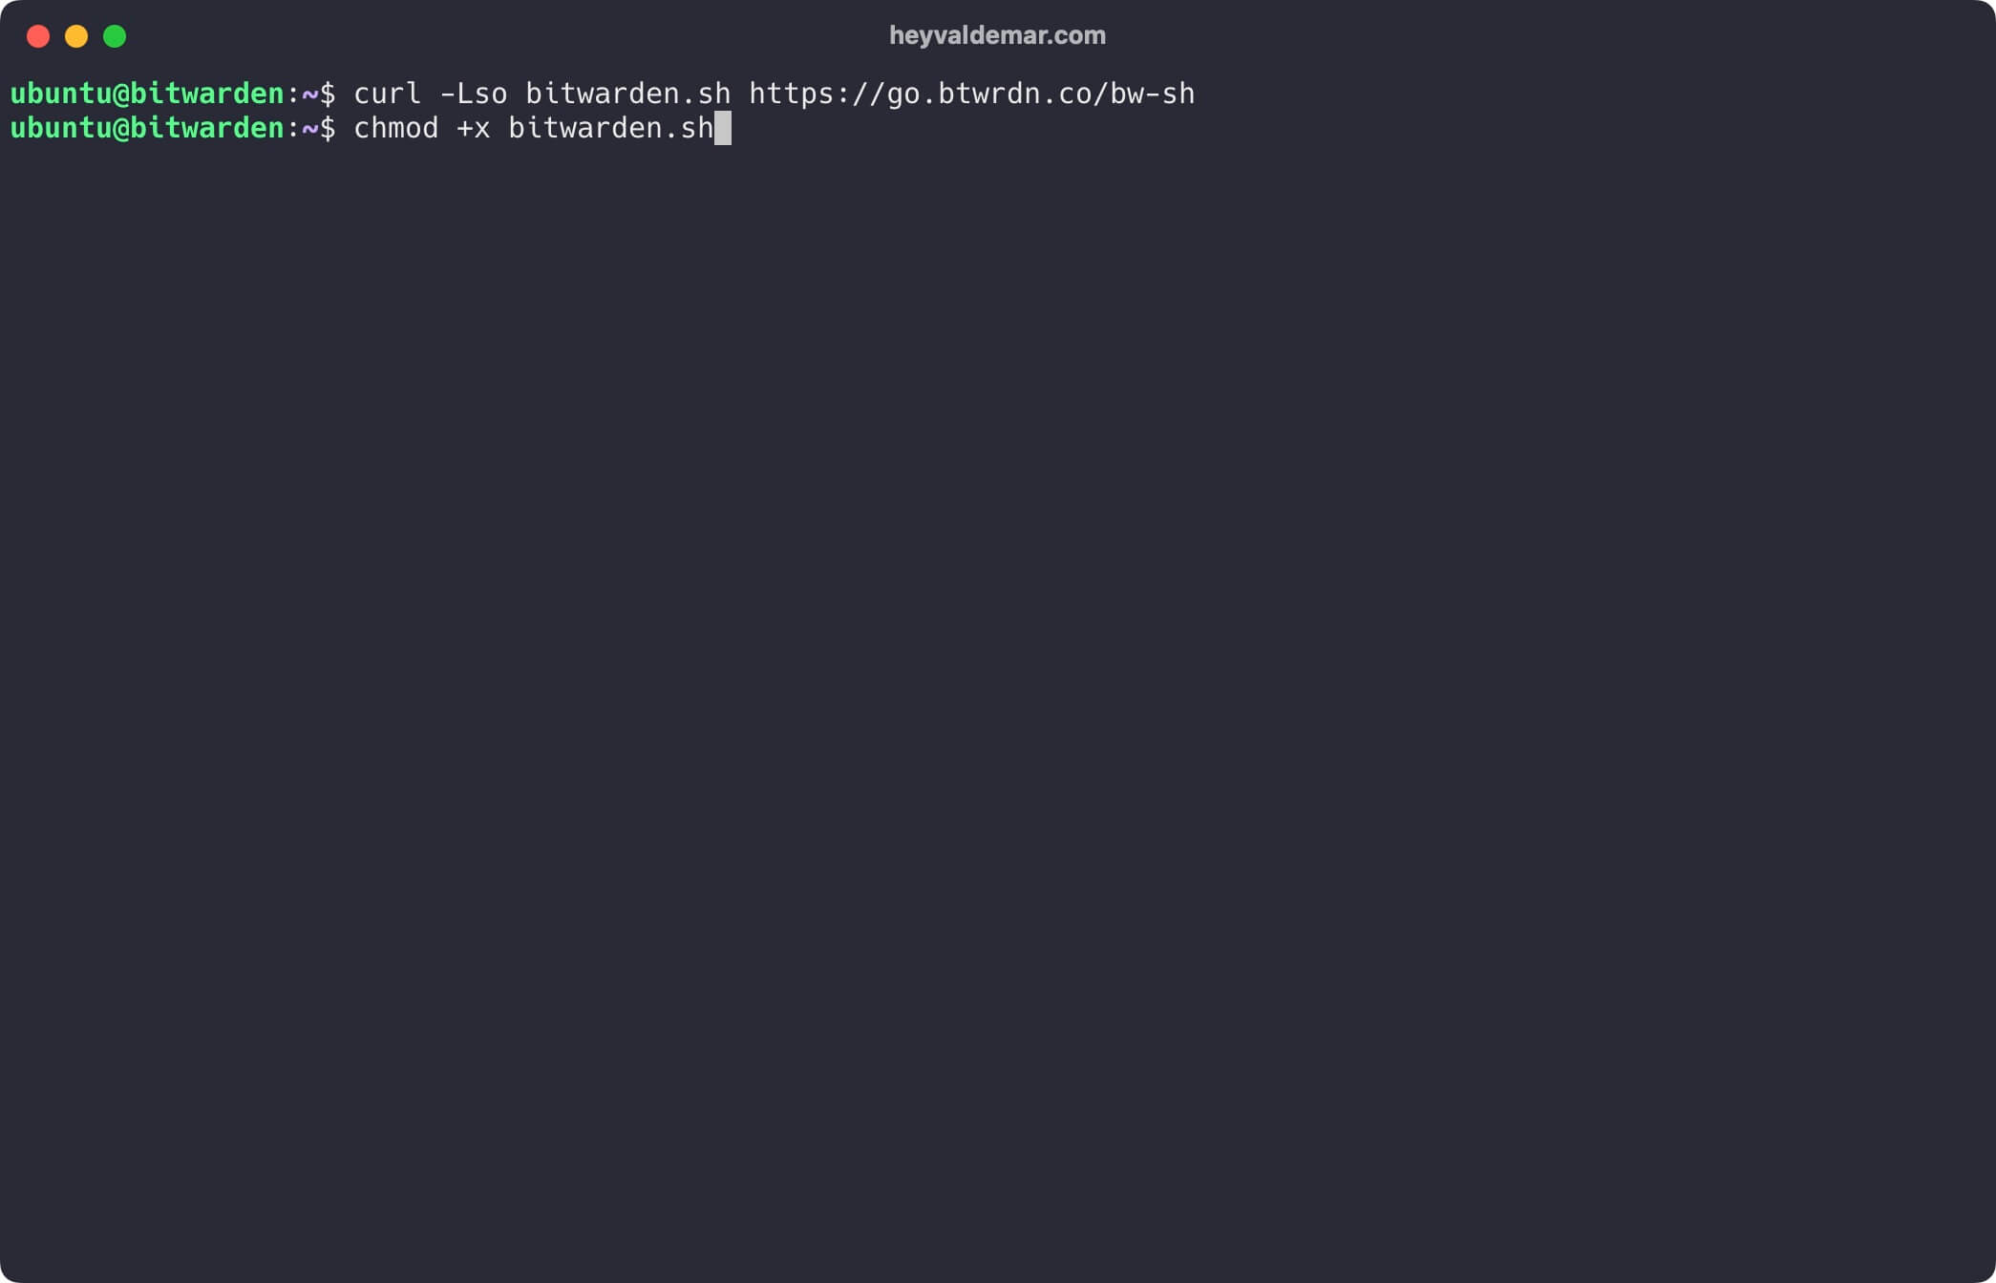Click the red close button
The width and height of the screenshot is (1996, 1283).
point(36,36)
